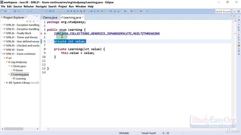Screen dimensions: 241x135
Task: Click 'this.value = value;' code line
Action: tap(78, 53)
